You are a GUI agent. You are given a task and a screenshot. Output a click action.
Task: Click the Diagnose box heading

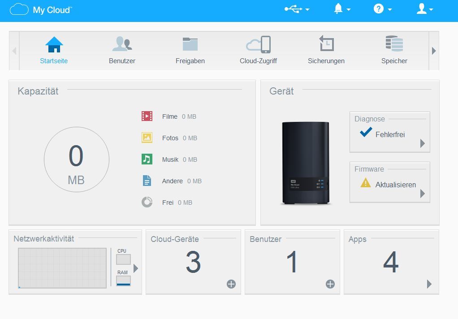(370, 119)
